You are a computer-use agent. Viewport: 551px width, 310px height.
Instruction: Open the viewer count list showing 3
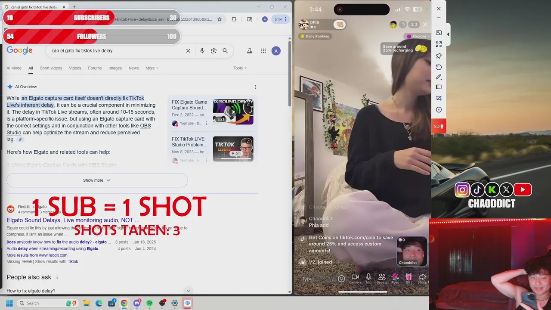[x=414, y=25]
